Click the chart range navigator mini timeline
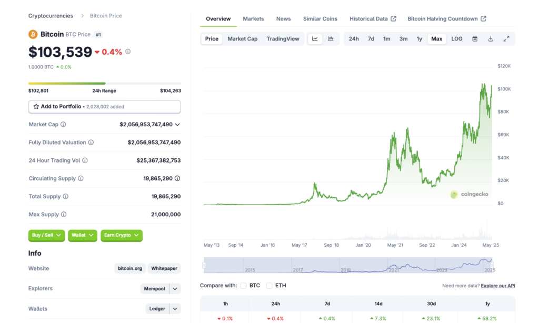This screenshot has height=323, width=539. (348, 265)
